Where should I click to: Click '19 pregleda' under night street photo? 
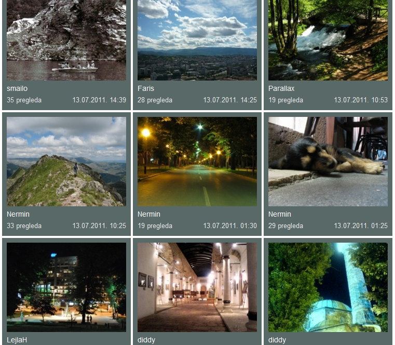point(155,225)
